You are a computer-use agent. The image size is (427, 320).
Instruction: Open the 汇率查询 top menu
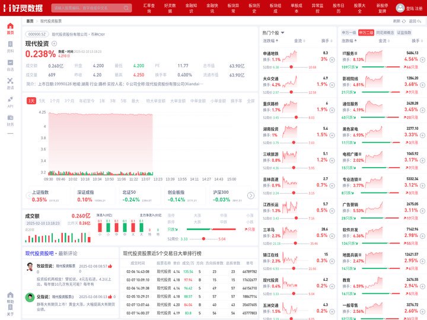[x=149, y=8]
